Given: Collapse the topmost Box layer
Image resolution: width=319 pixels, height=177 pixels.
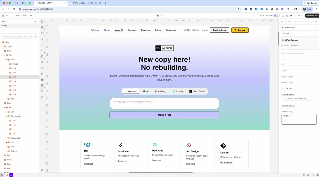Looking at the screenshot, I should tap(1, 42).
